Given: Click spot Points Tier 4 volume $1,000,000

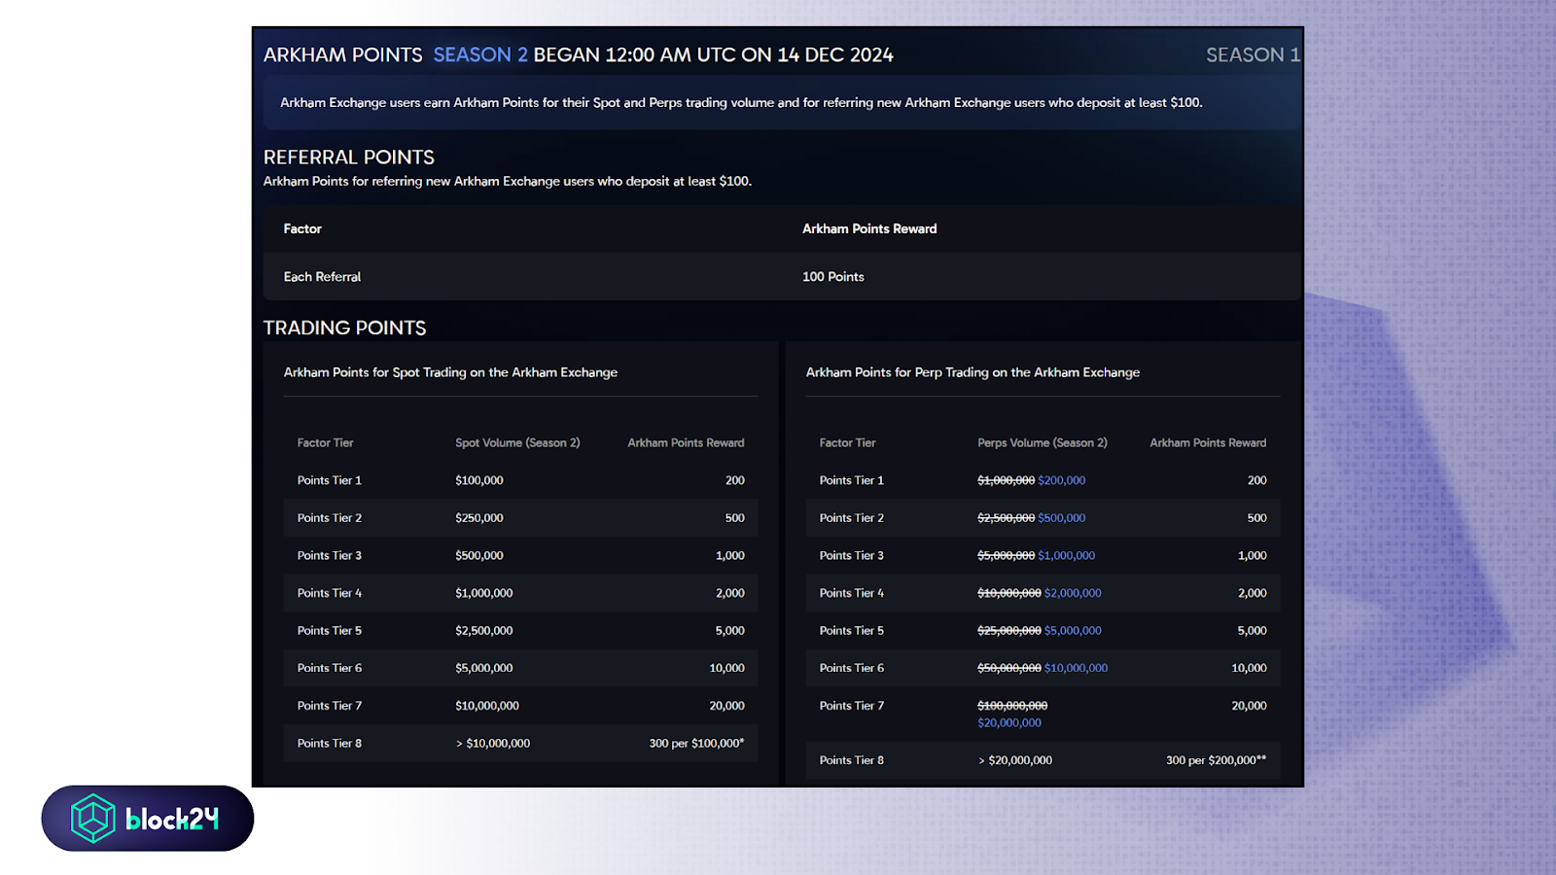Looking at the screenshot, I should pos(484,593).
